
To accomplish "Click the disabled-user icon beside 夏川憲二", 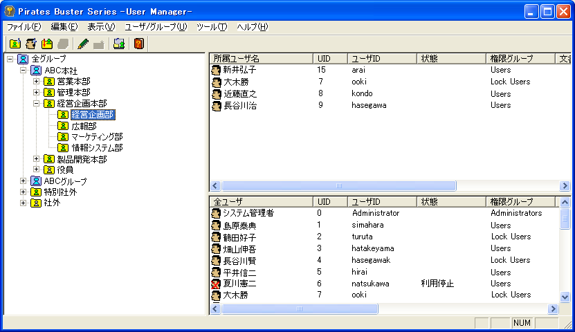I will tap(216, 284).
